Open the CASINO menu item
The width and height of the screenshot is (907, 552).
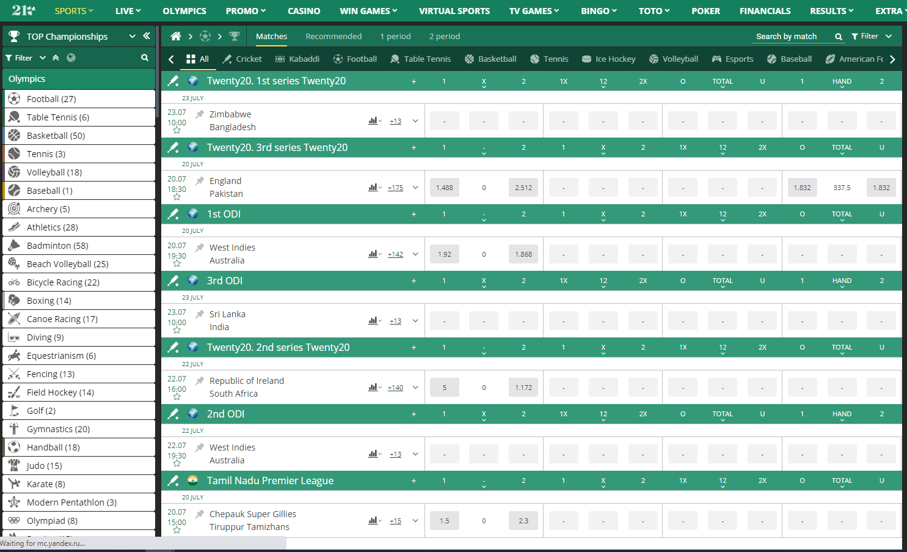coord(304,11)
